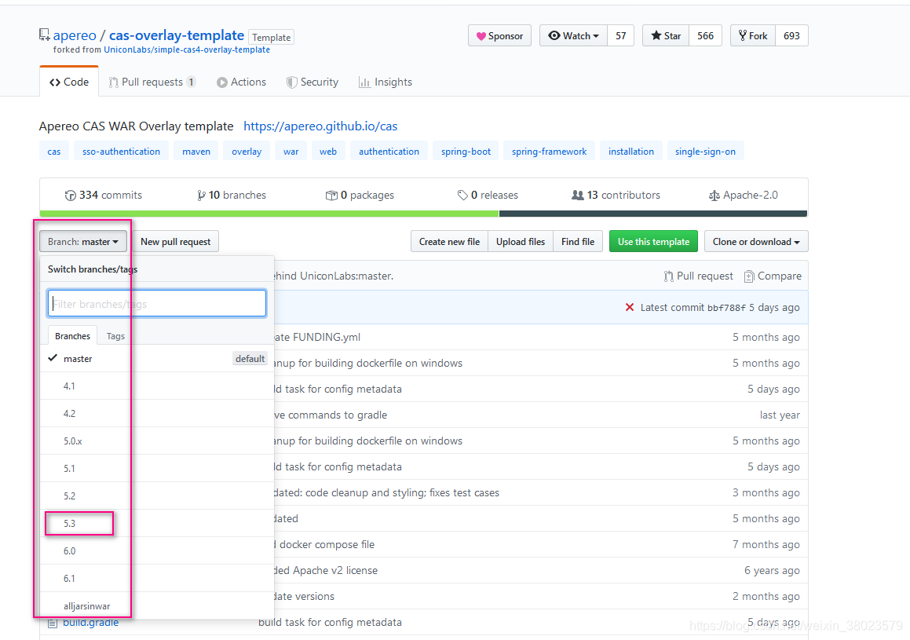Switch to Security tab
The width and height of the screenshot is (910, 640).
312,82
